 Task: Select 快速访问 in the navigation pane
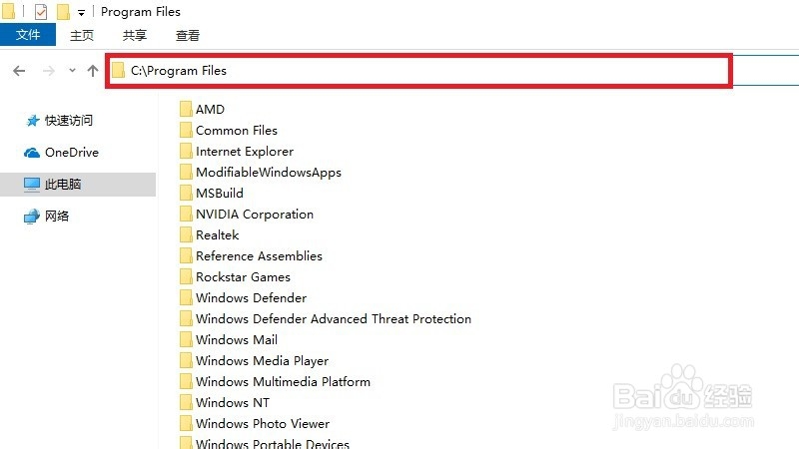69,120
